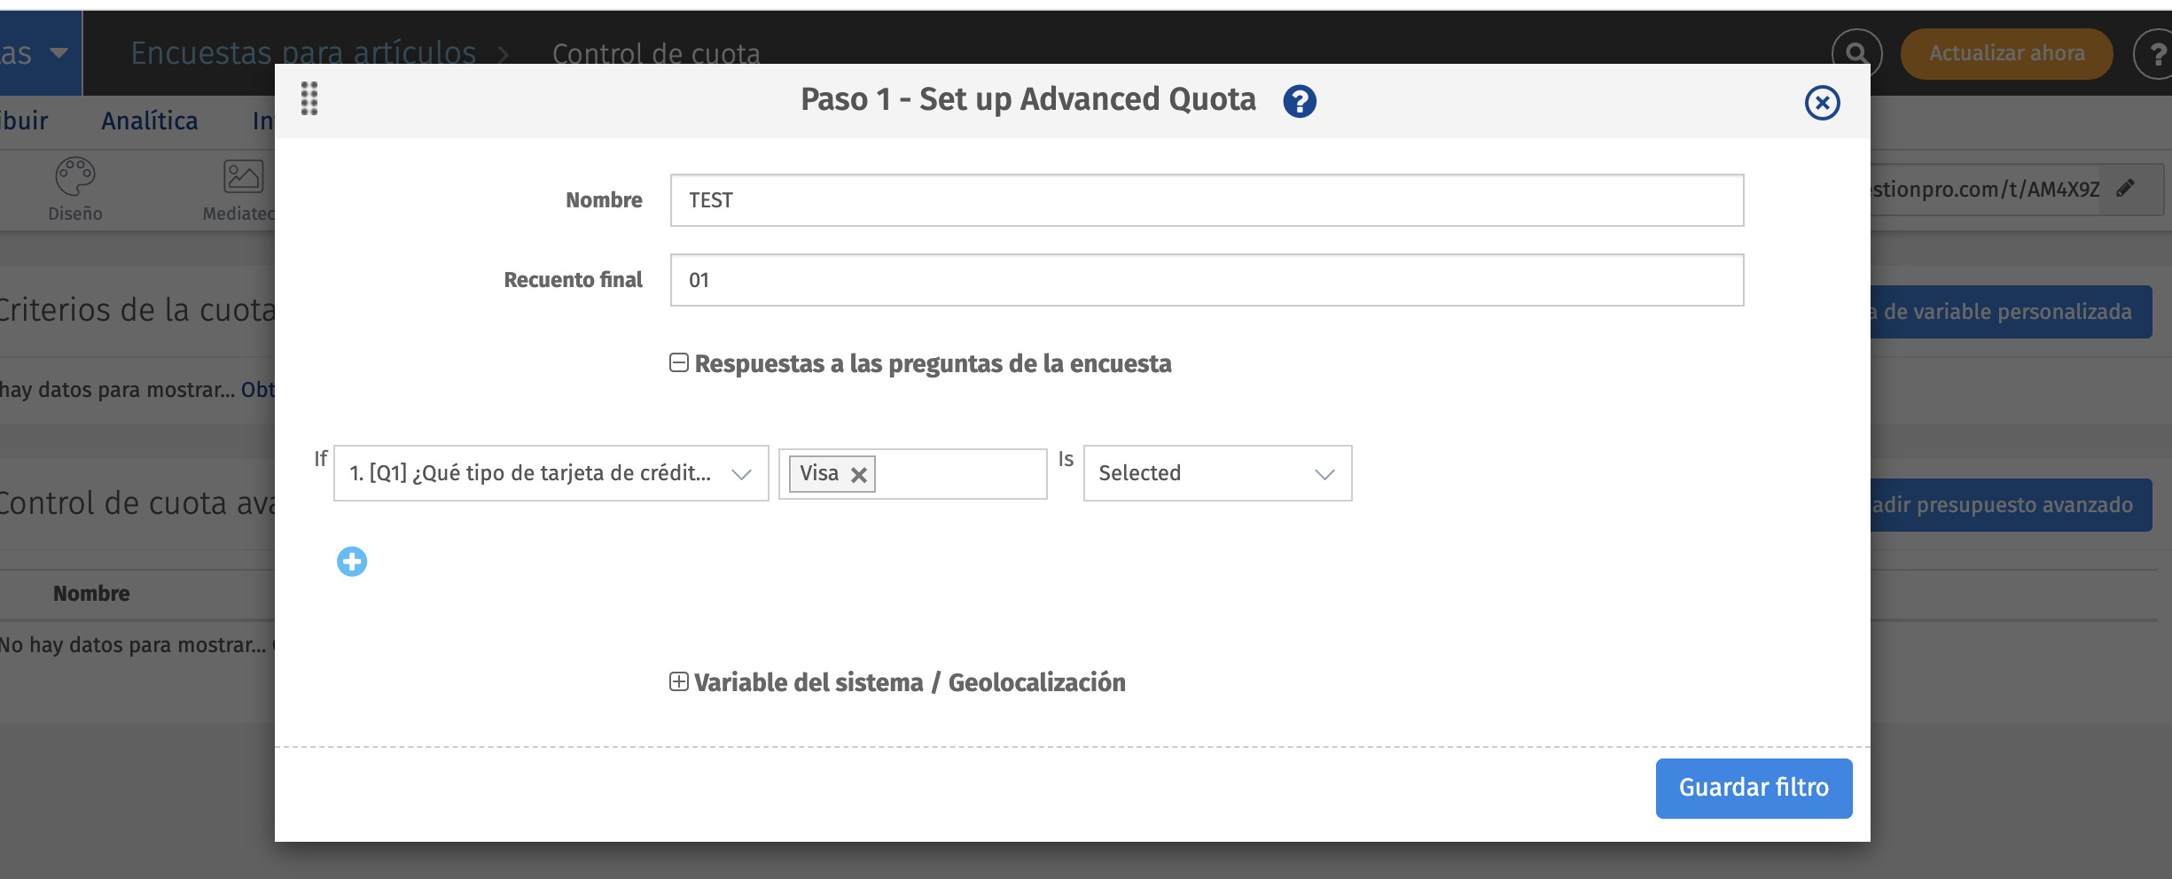Viewport: 2172px width, 879px height.
Task: Add a new condition with the plus icon
Action: [x=352, y=562]
